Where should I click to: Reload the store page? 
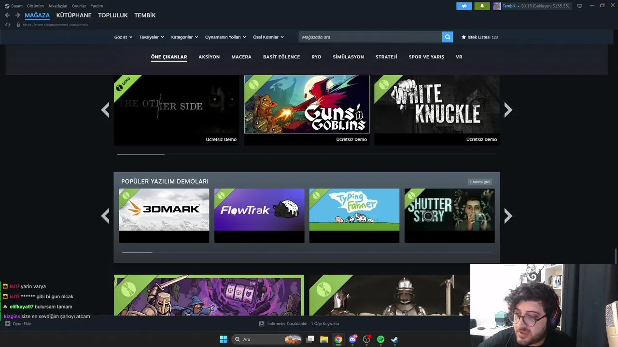(8, 25)
